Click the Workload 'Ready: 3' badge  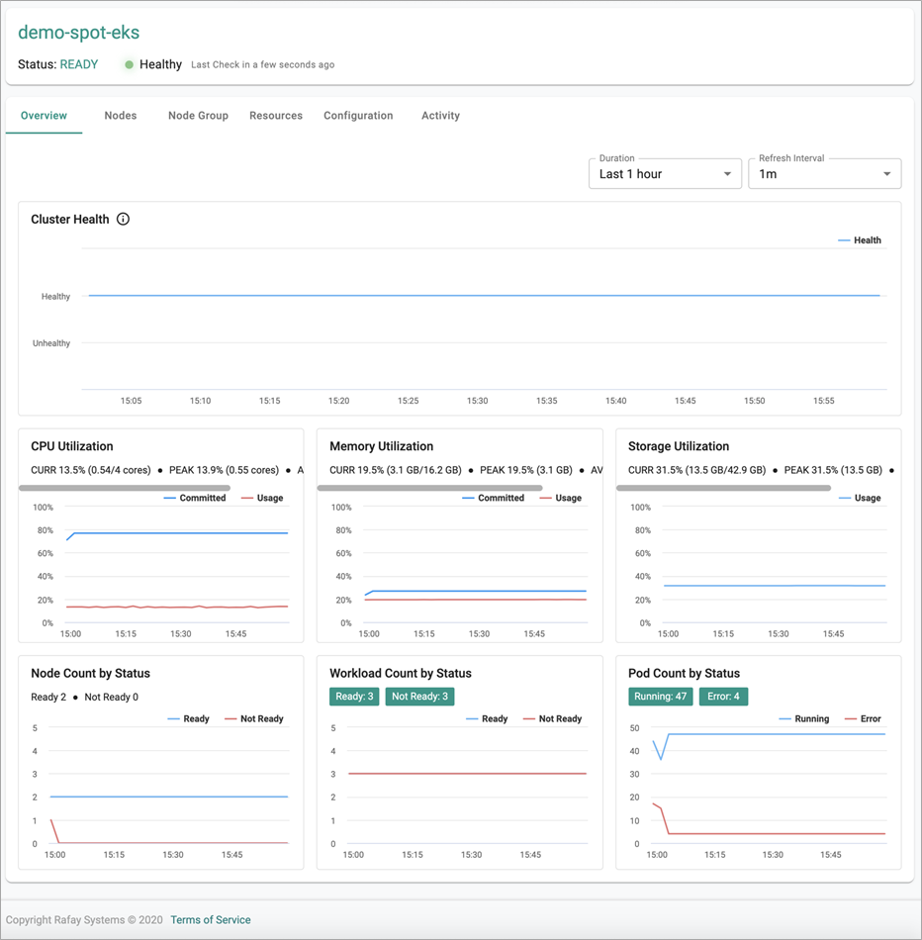(354, 697)
